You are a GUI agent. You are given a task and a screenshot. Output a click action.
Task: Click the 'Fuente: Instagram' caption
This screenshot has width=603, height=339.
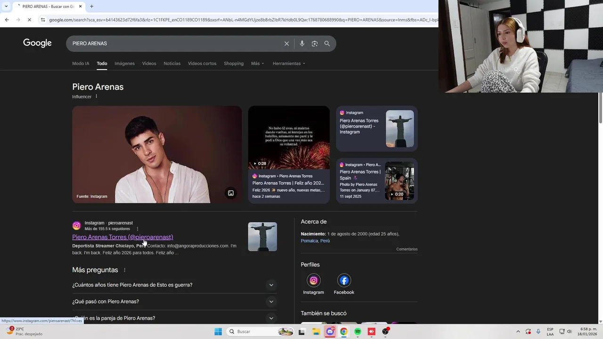(x=92, y=196)
